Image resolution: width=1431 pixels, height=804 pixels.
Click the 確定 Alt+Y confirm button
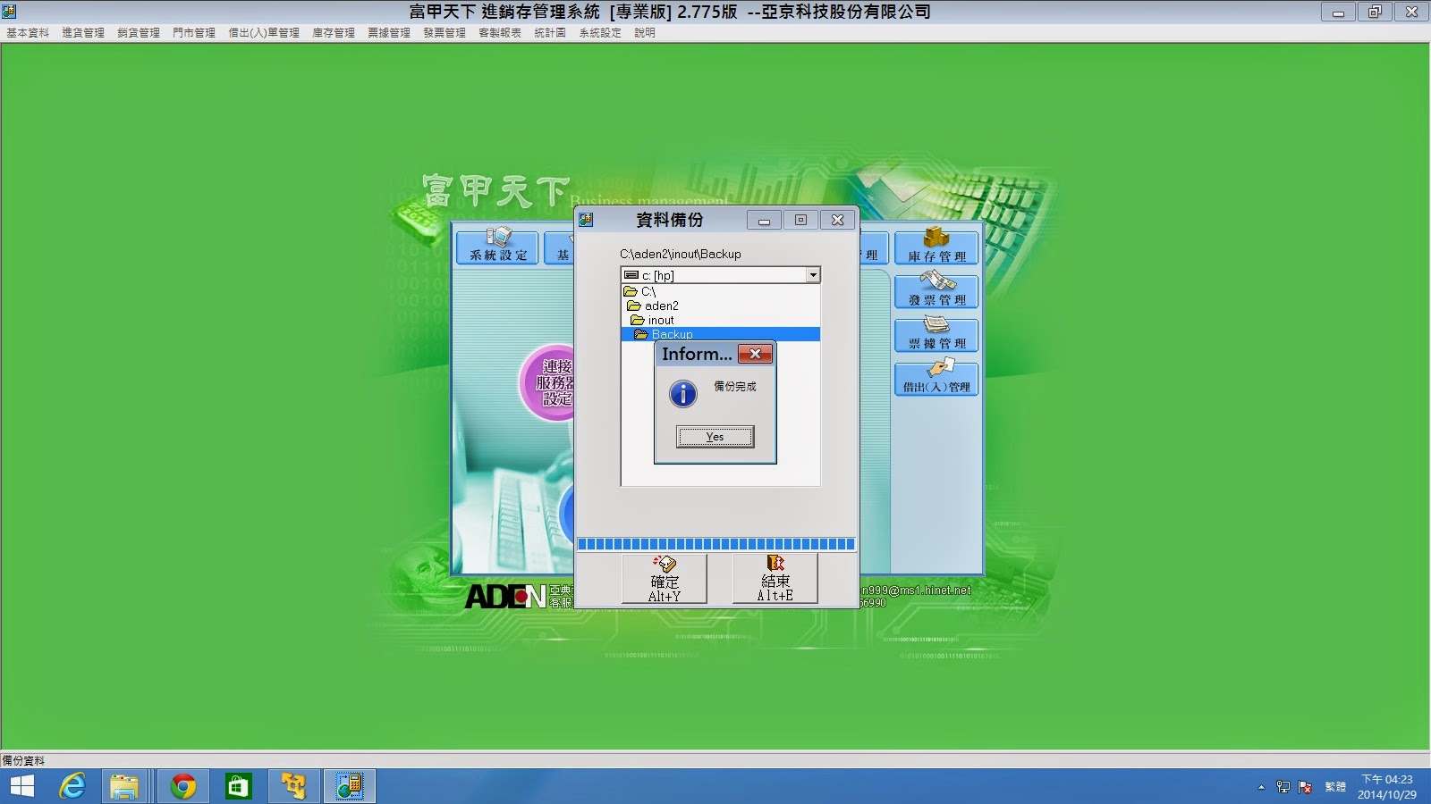pyautogui.click(x=665, y=579)
